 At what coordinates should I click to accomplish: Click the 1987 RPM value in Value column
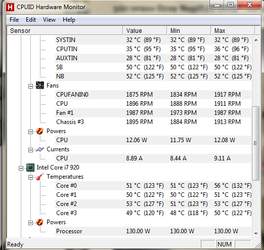(139, 113)
